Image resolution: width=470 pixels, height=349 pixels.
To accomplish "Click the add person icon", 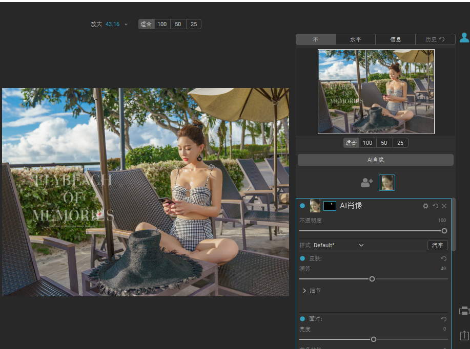I will (x=366, y=182).
